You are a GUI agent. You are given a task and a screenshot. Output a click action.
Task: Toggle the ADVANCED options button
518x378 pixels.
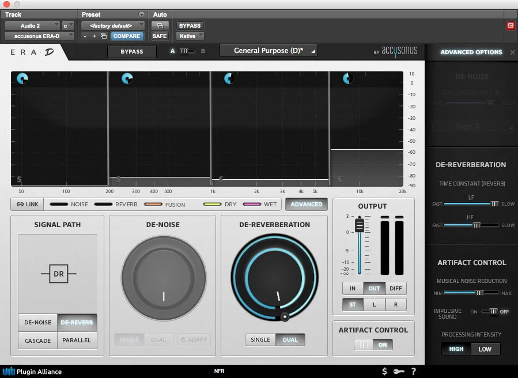(x=306, y=204)
